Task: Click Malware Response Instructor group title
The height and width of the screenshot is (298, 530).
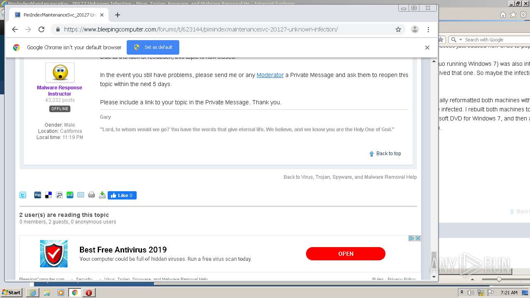Action: pos(60,91)
